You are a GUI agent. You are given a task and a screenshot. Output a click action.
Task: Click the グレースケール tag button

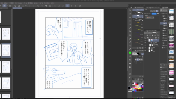tap(164, 94)
